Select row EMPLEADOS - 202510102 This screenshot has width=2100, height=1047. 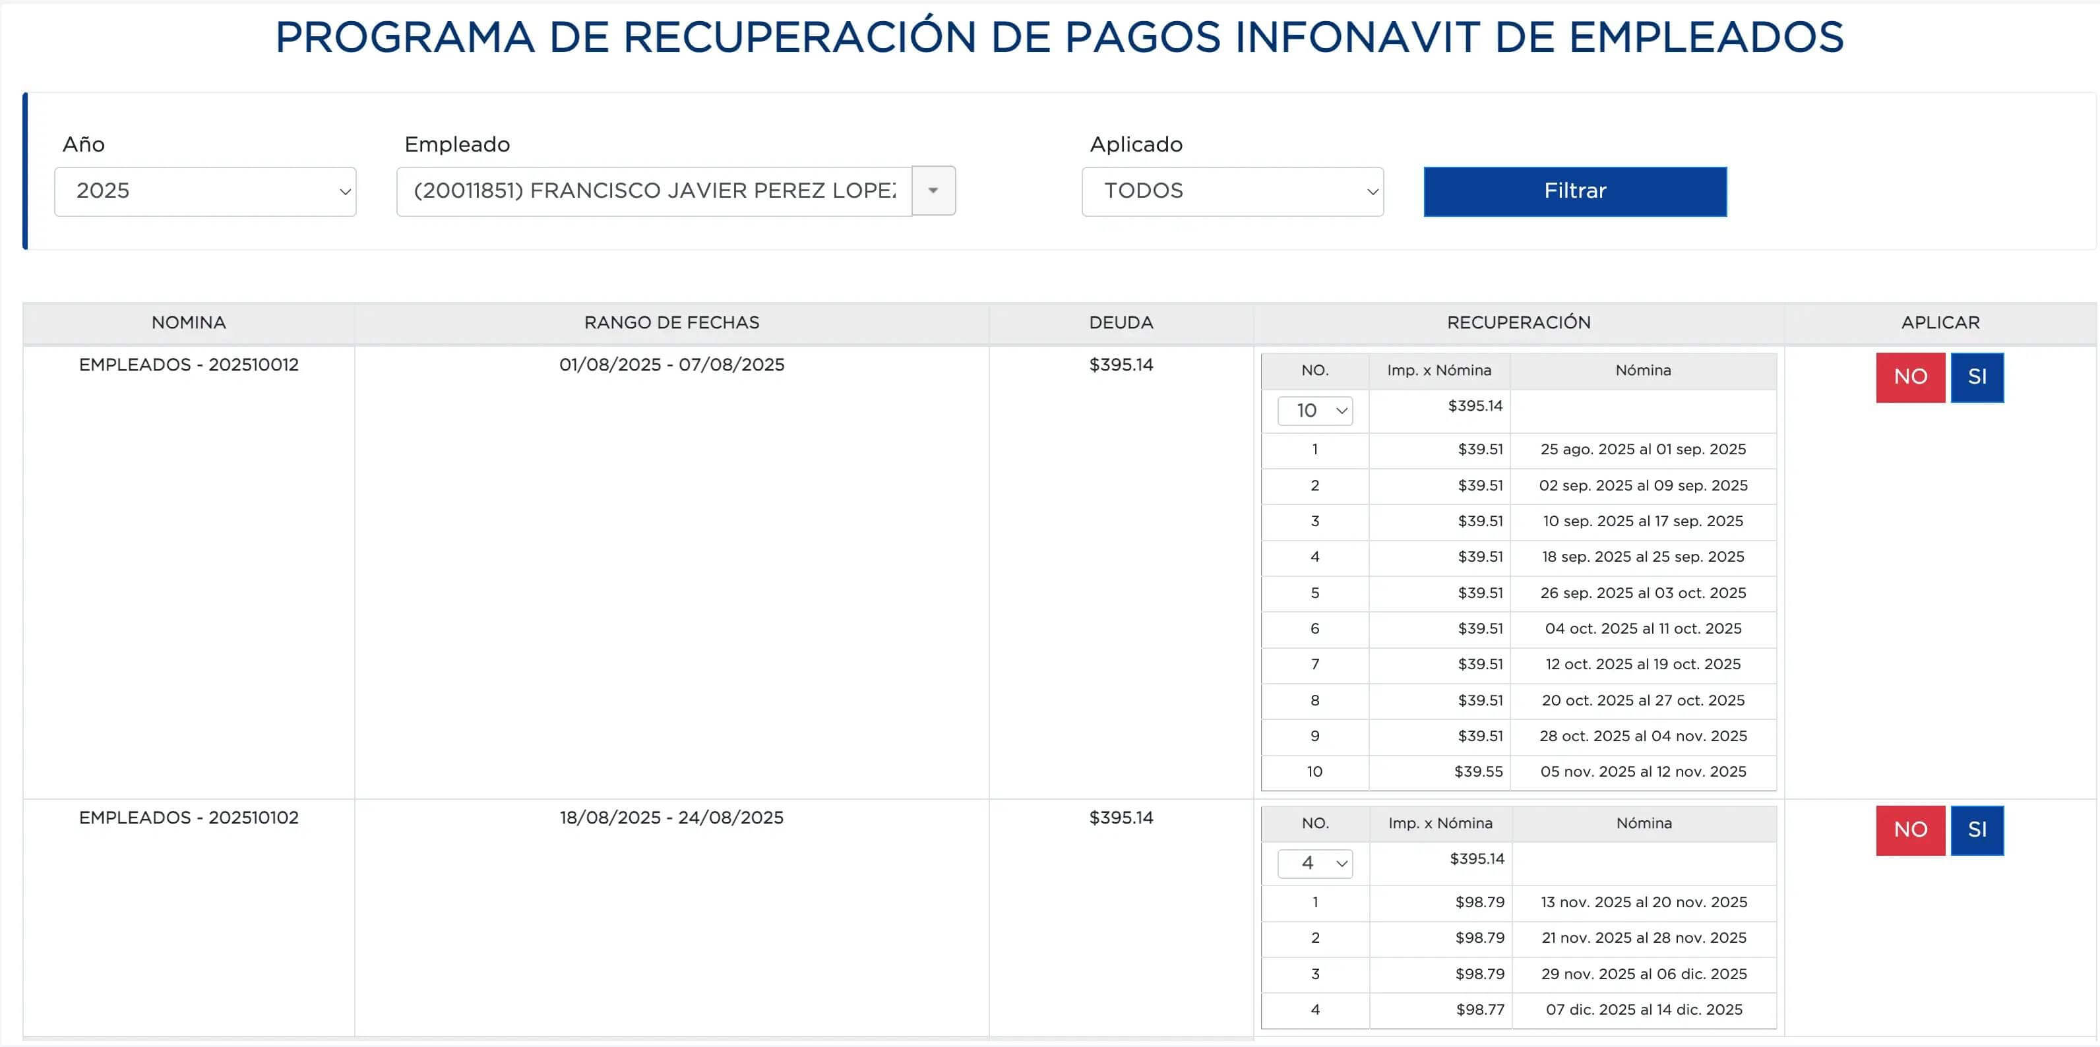tap(189, 818)
